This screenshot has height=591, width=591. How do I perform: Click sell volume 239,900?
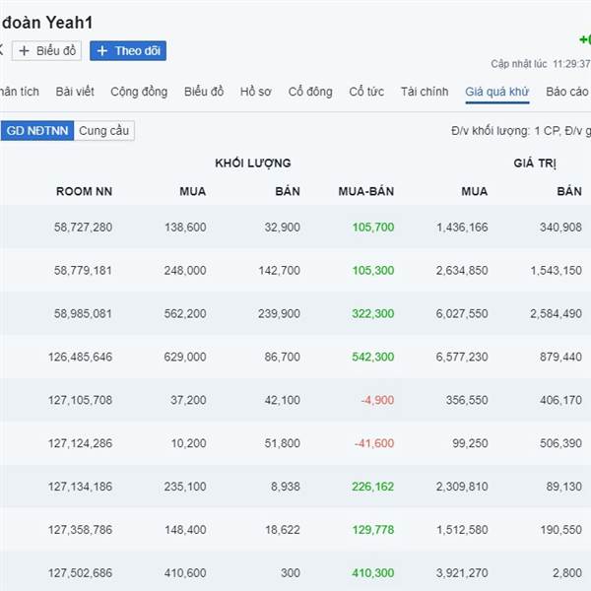pos(280,313)
